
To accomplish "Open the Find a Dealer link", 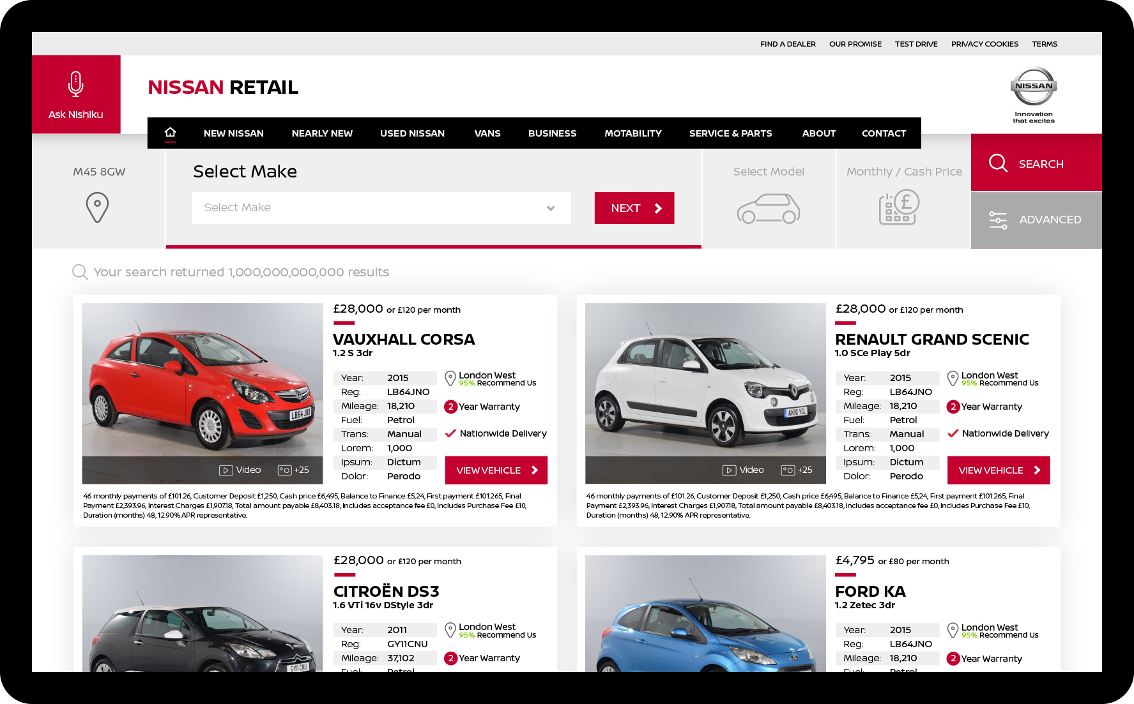I will (787, 44).
